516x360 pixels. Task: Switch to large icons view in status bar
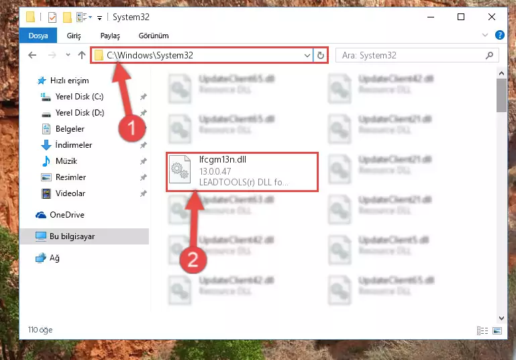(x=497, y=330)
